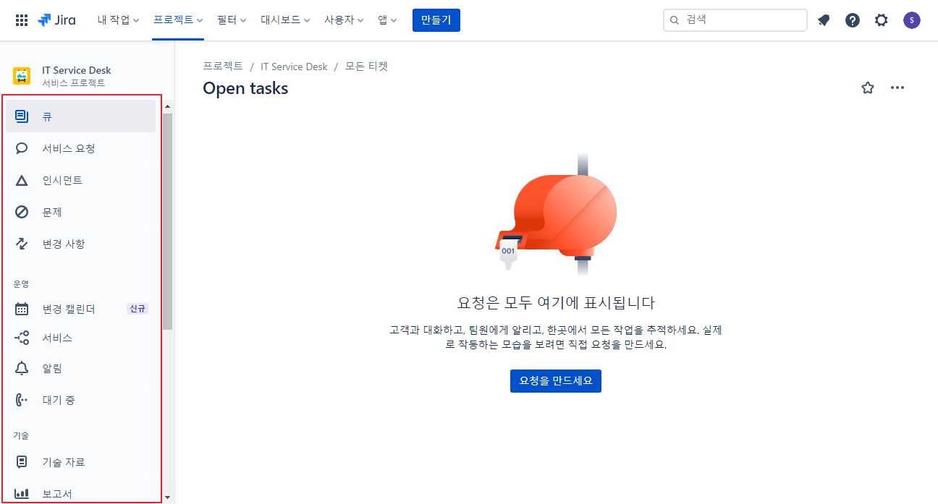The height and width of the screenshot is (504, 938).
Task: Select 문제 in the sidebar
Action: coord(80,212)
